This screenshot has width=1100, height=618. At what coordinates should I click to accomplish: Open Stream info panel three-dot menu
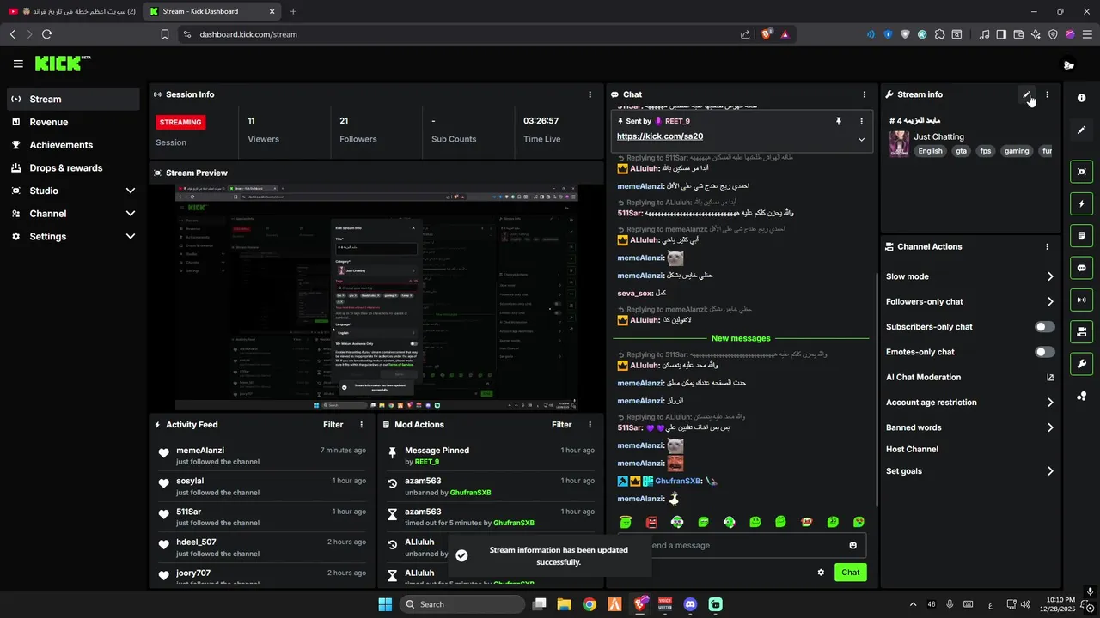1047,94
